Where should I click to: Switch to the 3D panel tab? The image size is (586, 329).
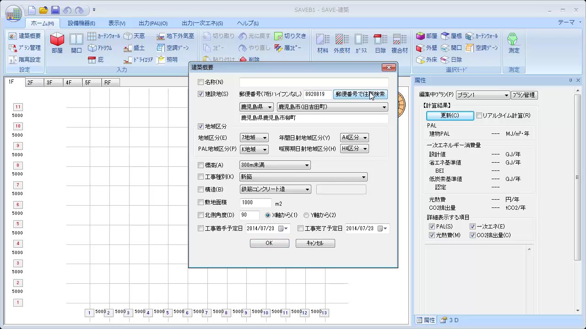[450, 320]
